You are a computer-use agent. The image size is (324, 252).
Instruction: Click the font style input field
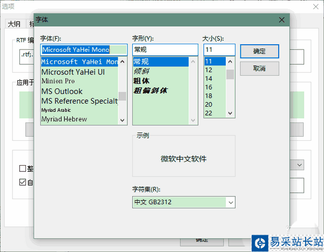coord(165,50)
